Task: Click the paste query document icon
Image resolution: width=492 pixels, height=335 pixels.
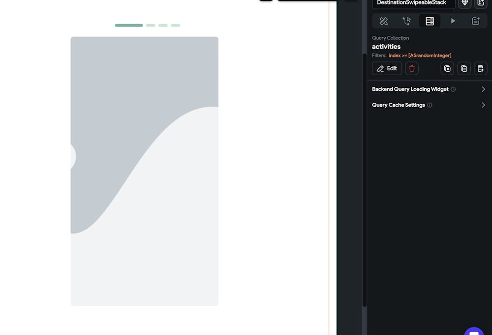Action: click(480, 68)
